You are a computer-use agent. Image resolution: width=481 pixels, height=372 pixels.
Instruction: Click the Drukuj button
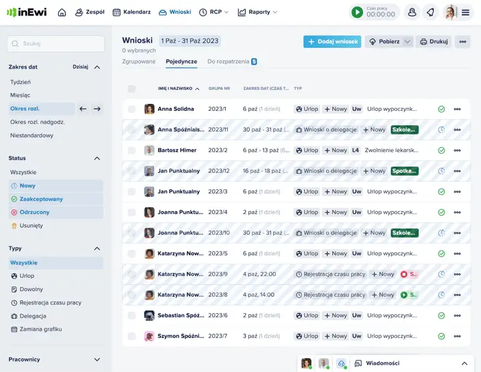coord(434,42)
